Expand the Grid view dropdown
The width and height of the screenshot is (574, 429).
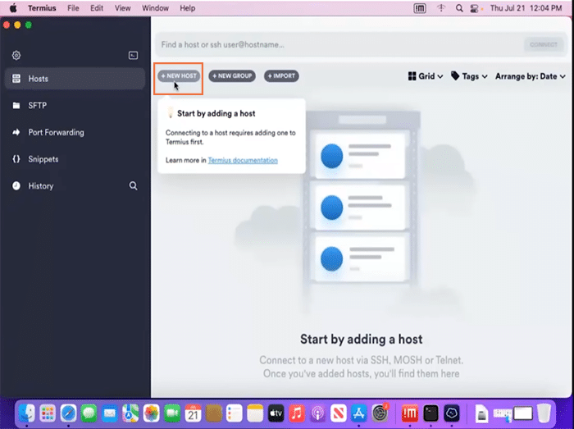(425, 76)
